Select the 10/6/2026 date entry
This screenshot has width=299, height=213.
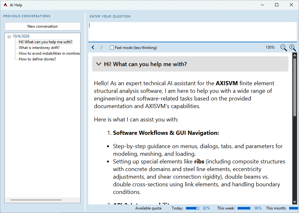point(21,36)
